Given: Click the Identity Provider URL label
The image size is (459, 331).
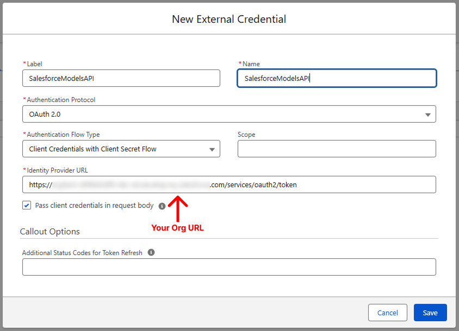Looking at the screenshot, I should tap(58, 170).
